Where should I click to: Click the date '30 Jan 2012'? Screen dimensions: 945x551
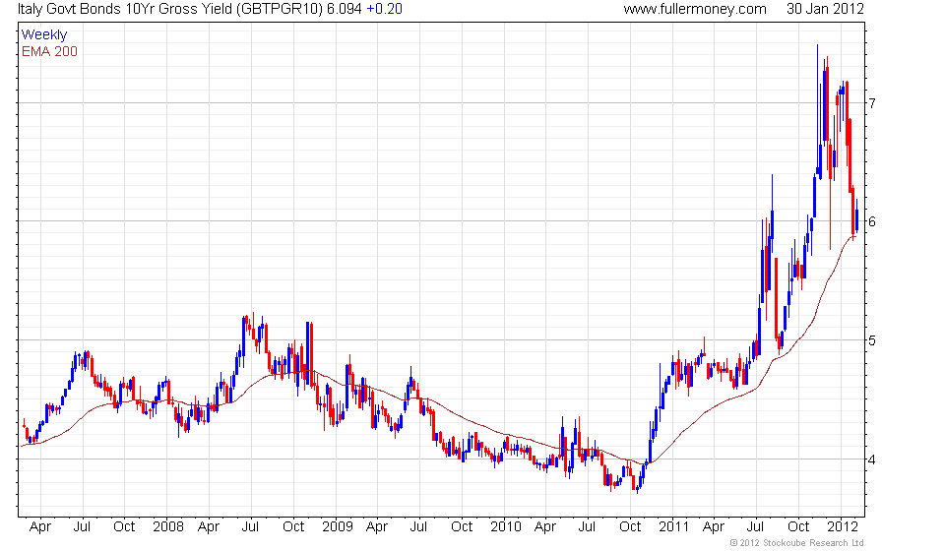tap(825, 9)
